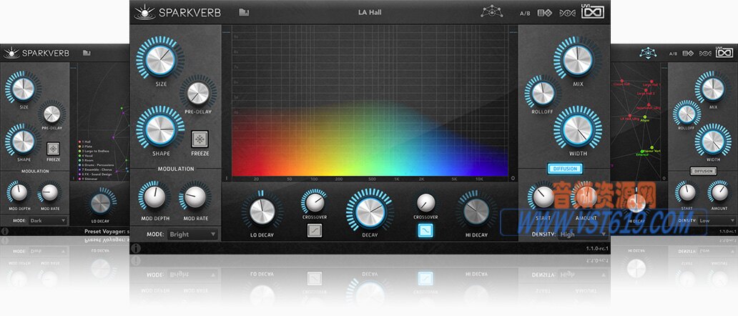Click the dice randomize icon in main window
738x316 pixels.
[x=544, y=13]
